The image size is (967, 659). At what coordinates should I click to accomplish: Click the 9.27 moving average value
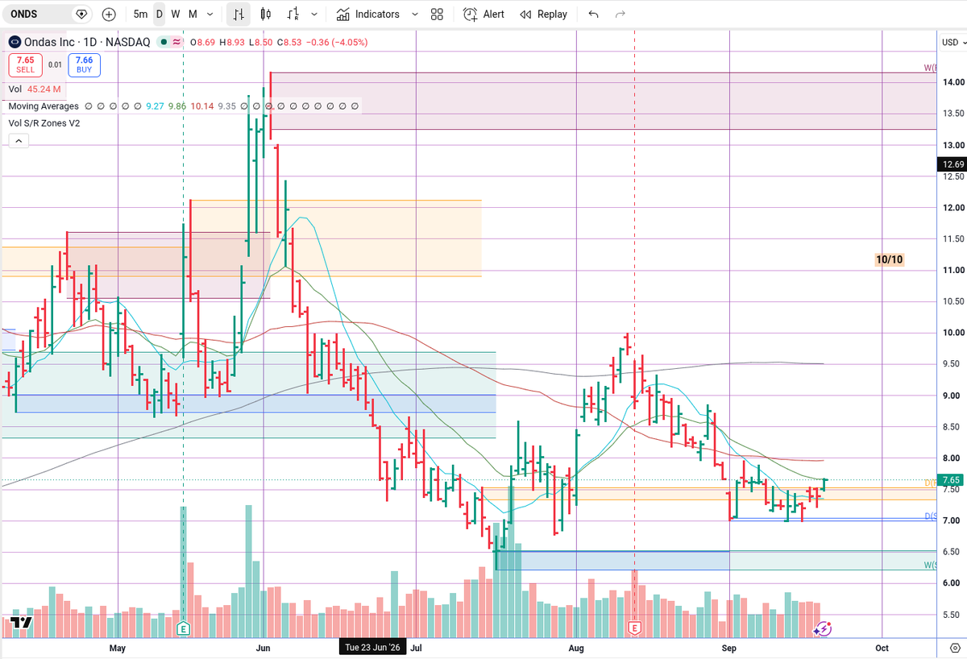pos(155,106)
